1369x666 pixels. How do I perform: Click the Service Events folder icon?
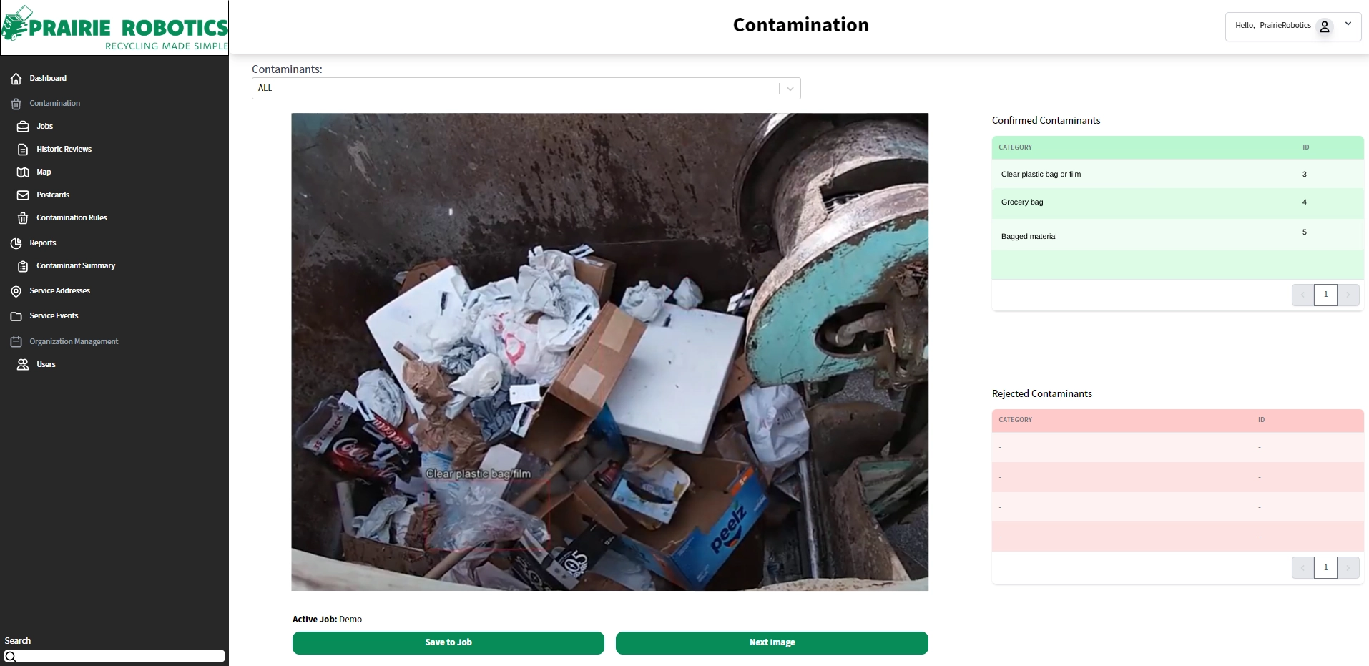pyautogui.click(x=16, y=316)
